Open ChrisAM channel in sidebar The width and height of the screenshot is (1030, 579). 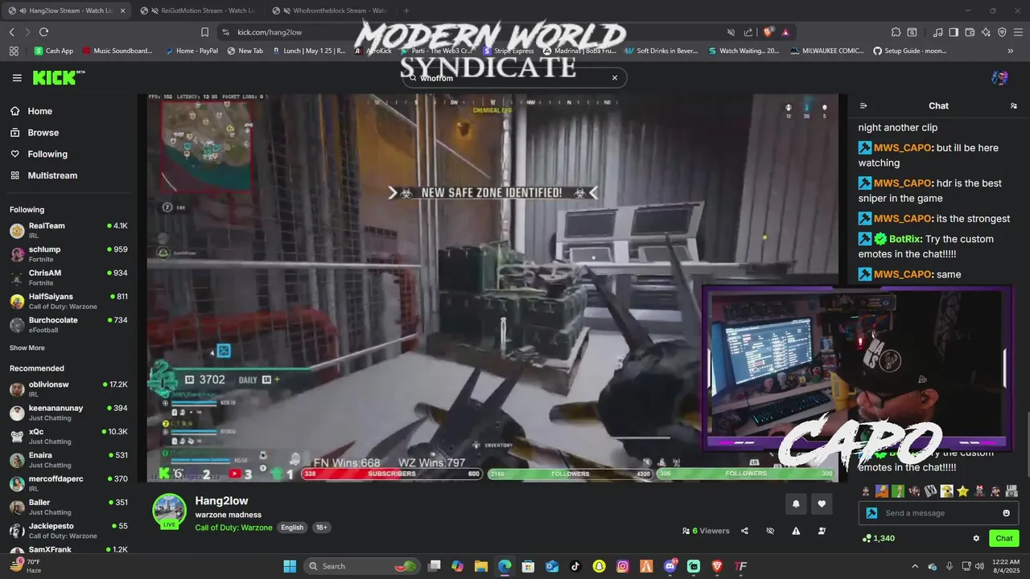(x=68, y=277)
